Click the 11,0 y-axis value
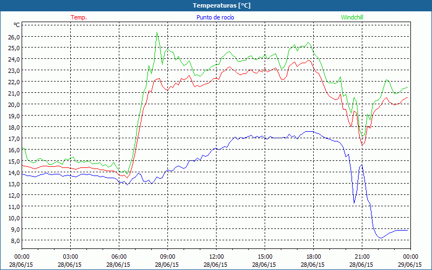The height and width of the screenshot is (270, 432). (14, 206)
